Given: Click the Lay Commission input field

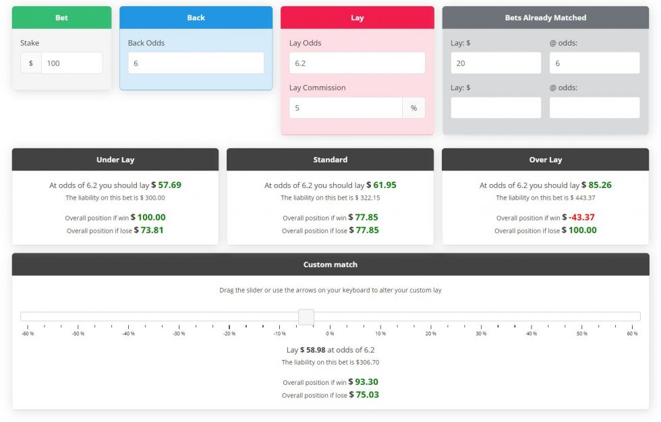Looking at the screenshot, I should (345, 108).
